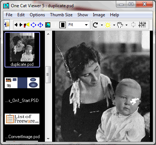Toggle the folder tree panel icon
The image size is (156, 145).
(x=7, y=25)
